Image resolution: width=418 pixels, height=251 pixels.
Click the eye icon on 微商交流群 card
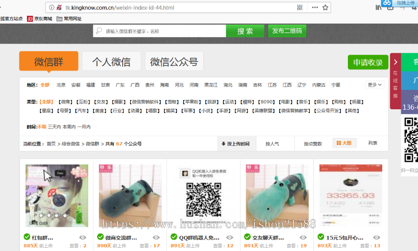click(156, 238)
